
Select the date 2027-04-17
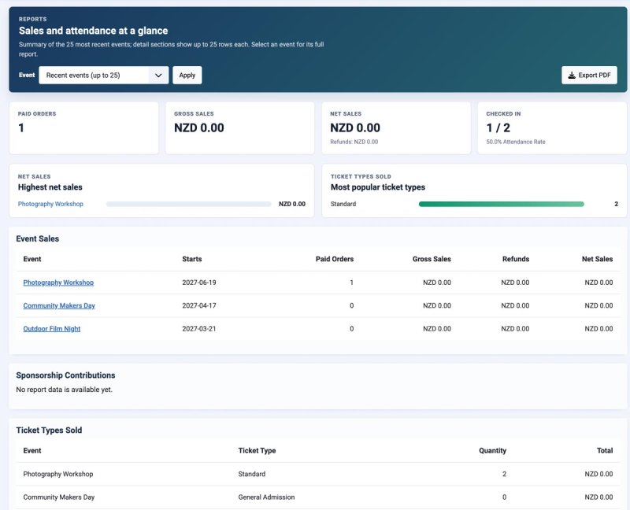pos(199,305)
